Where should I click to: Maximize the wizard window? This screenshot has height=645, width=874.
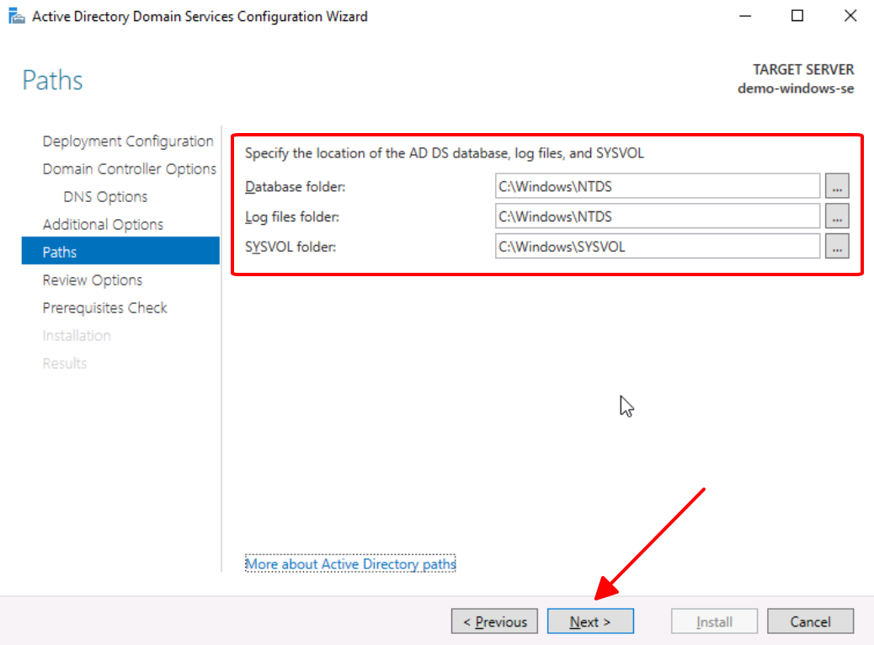(797, 16)
